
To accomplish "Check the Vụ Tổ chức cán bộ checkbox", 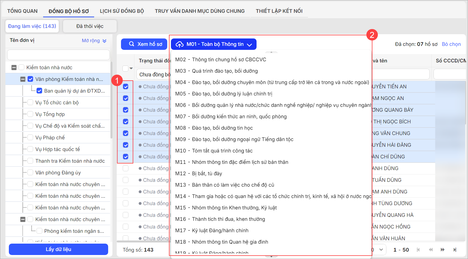I will [30, 103].
